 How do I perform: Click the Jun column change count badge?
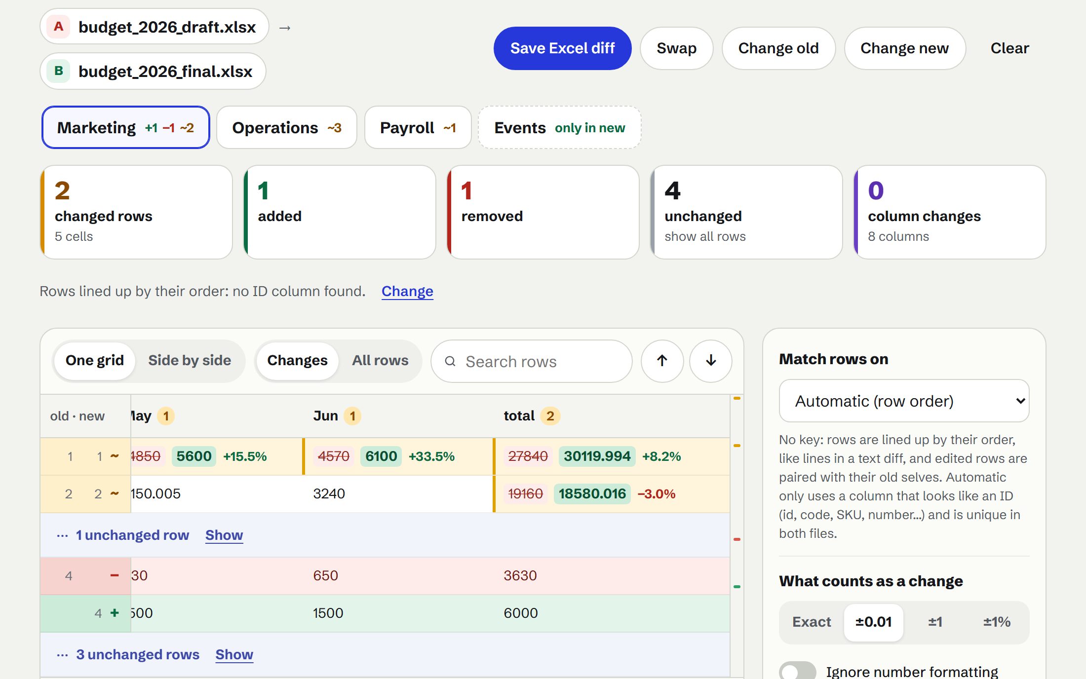(x=352, y=416)
